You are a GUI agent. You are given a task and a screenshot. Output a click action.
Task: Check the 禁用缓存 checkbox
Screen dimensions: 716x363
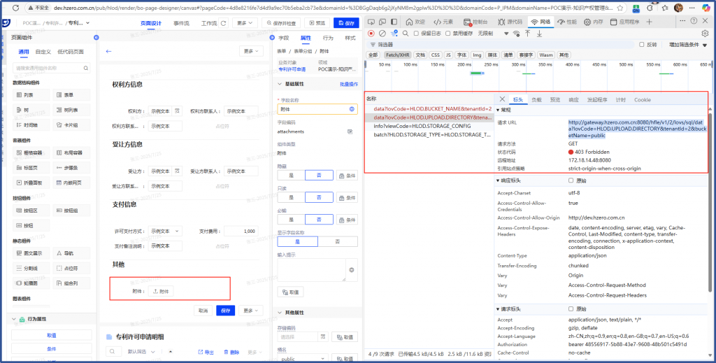tap(448, 33)
